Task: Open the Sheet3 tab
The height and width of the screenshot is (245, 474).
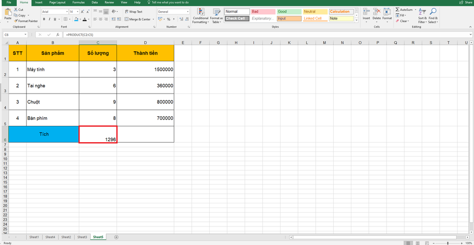Action: (82, 237)
